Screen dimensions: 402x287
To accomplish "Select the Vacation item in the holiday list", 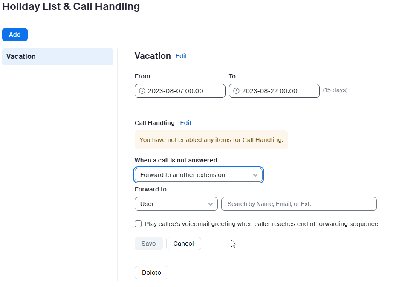I will pos(58,57).
